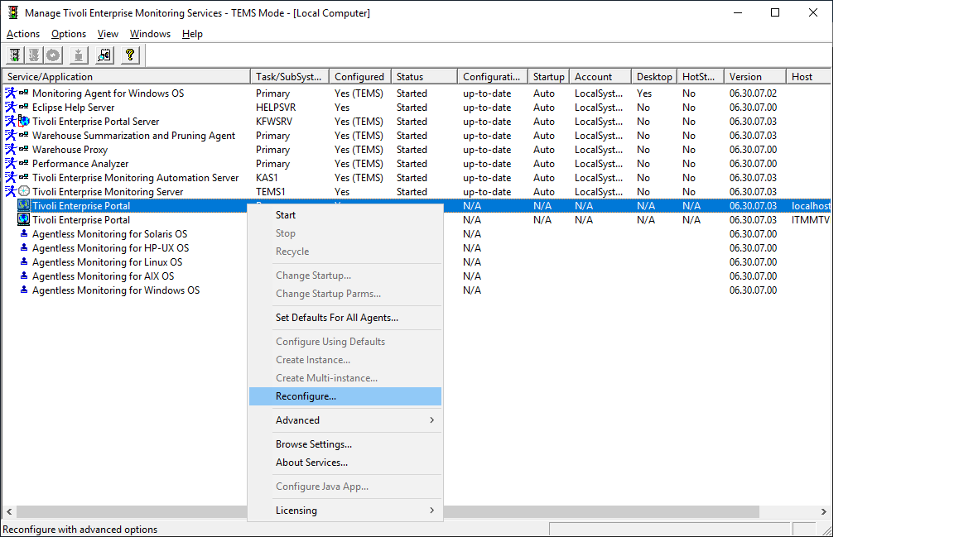The width and height of the screenshot is (954, 537).
Task: Select Set Defaults For All Agents...
Action: pos(345,318)
